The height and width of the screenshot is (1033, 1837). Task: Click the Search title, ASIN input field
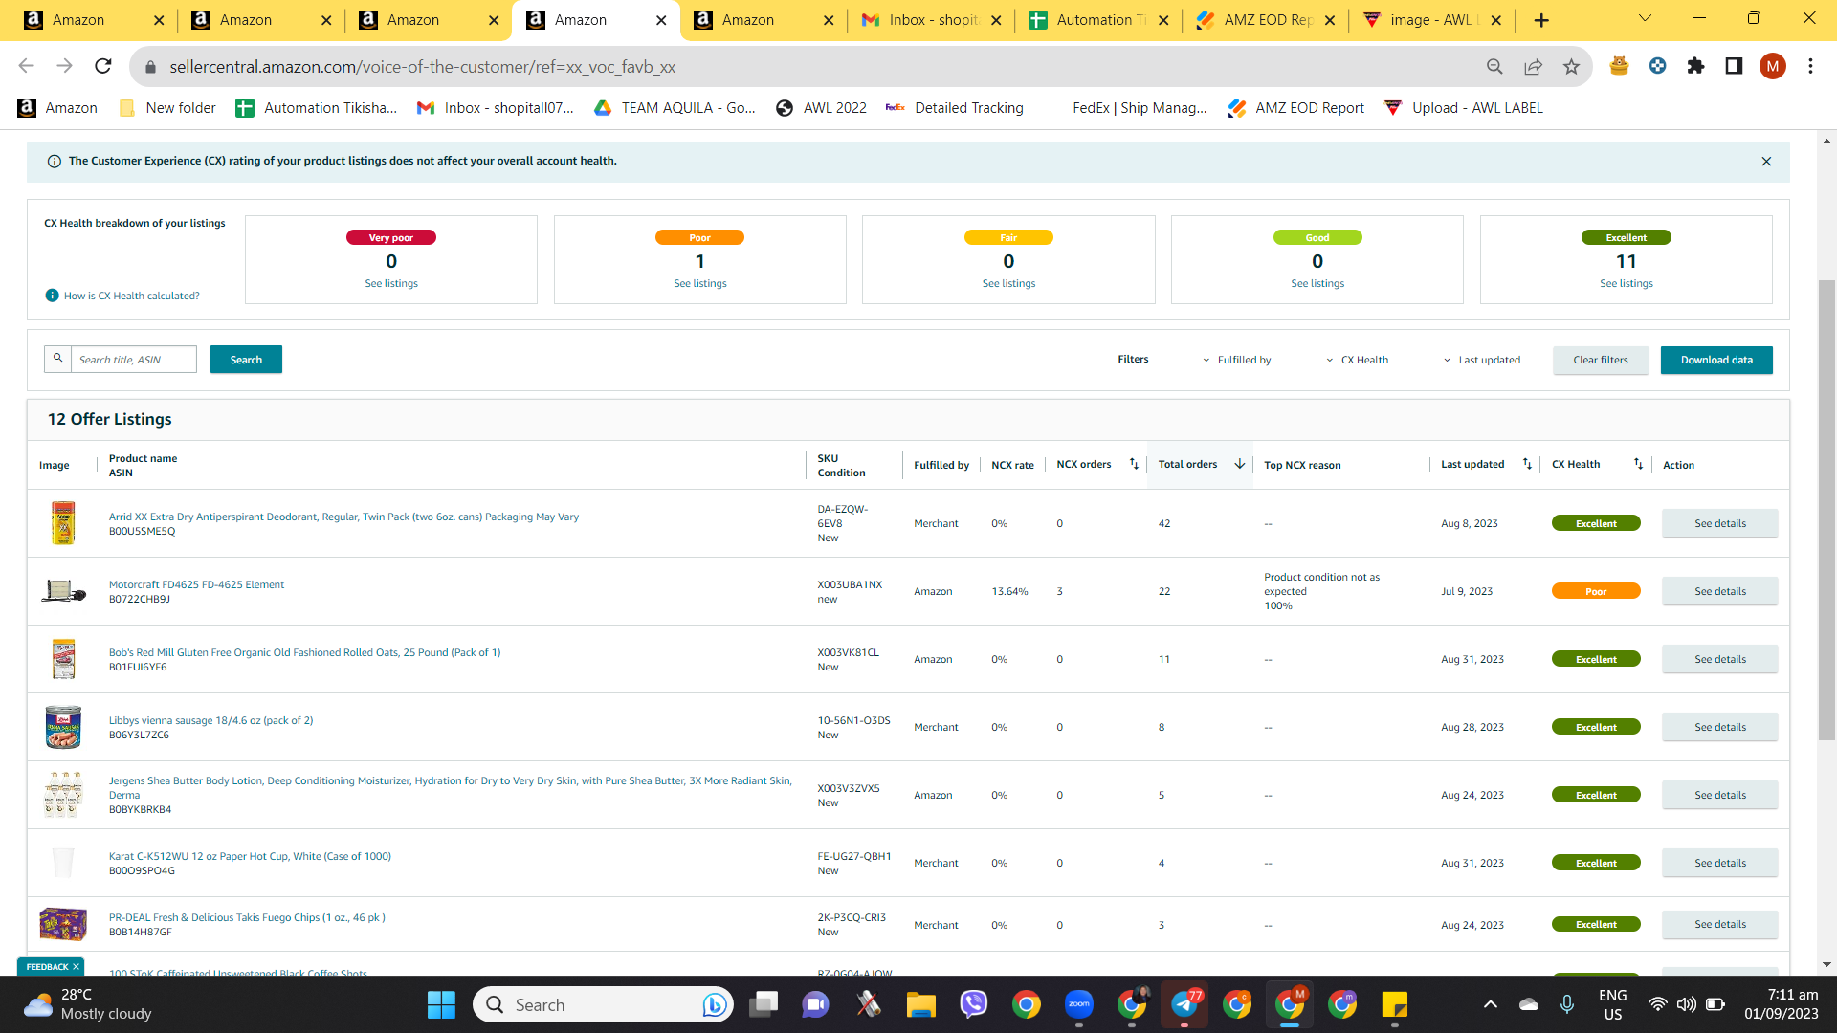[134, 360]
